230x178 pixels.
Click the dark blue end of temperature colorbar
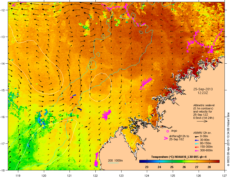pos(142,162)
